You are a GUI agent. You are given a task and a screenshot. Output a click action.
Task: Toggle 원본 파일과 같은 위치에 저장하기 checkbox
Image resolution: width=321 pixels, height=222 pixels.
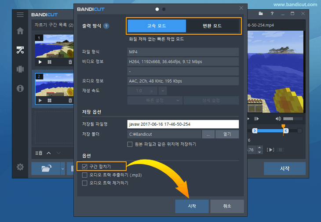[130, 144]
